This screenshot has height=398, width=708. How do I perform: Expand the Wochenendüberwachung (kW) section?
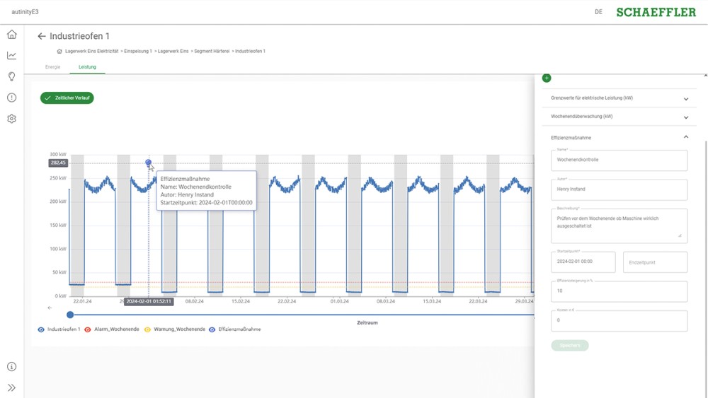(685, 117)
